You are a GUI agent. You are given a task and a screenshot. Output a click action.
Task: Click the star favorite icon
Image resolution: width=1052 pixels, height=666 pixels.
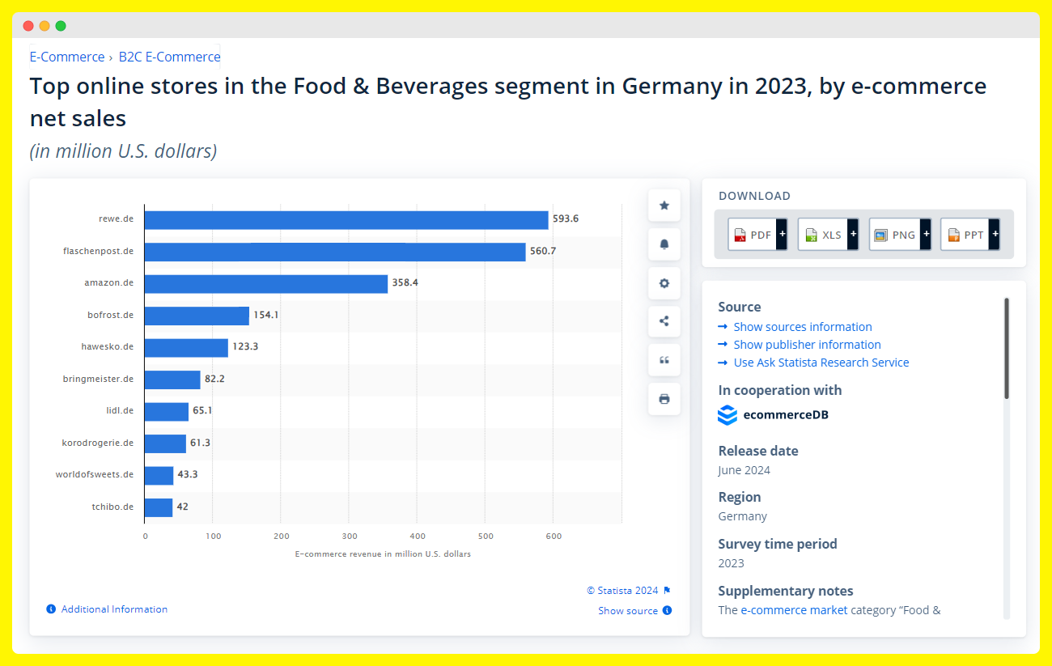pyautogui.click(x=664, y=206)
